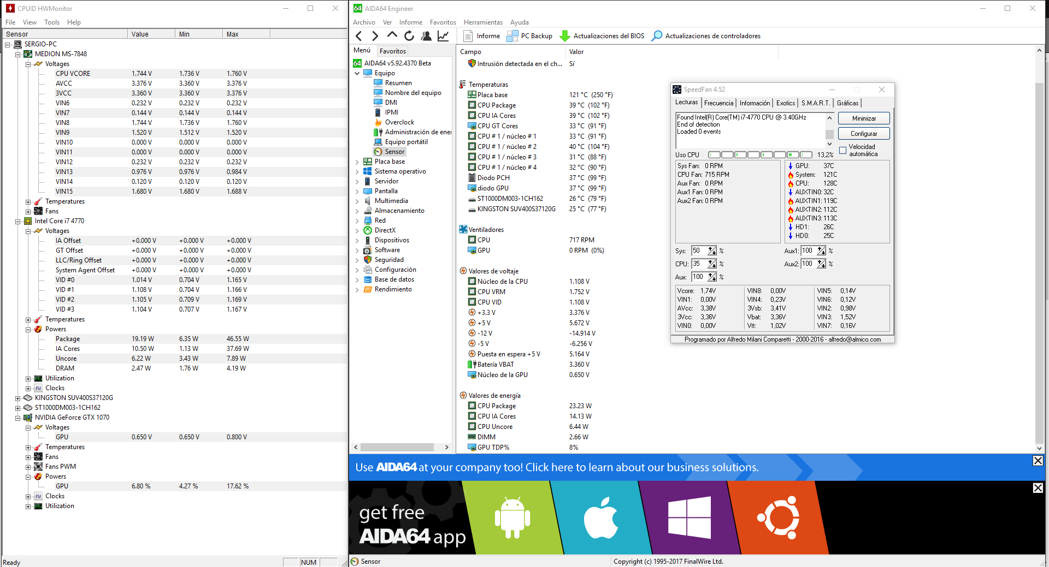Image resolution: width=1049 pixels, height=567 pixels.
Task: Select the Sistema operativo Windows icon
Action: [x=368, y=171]
